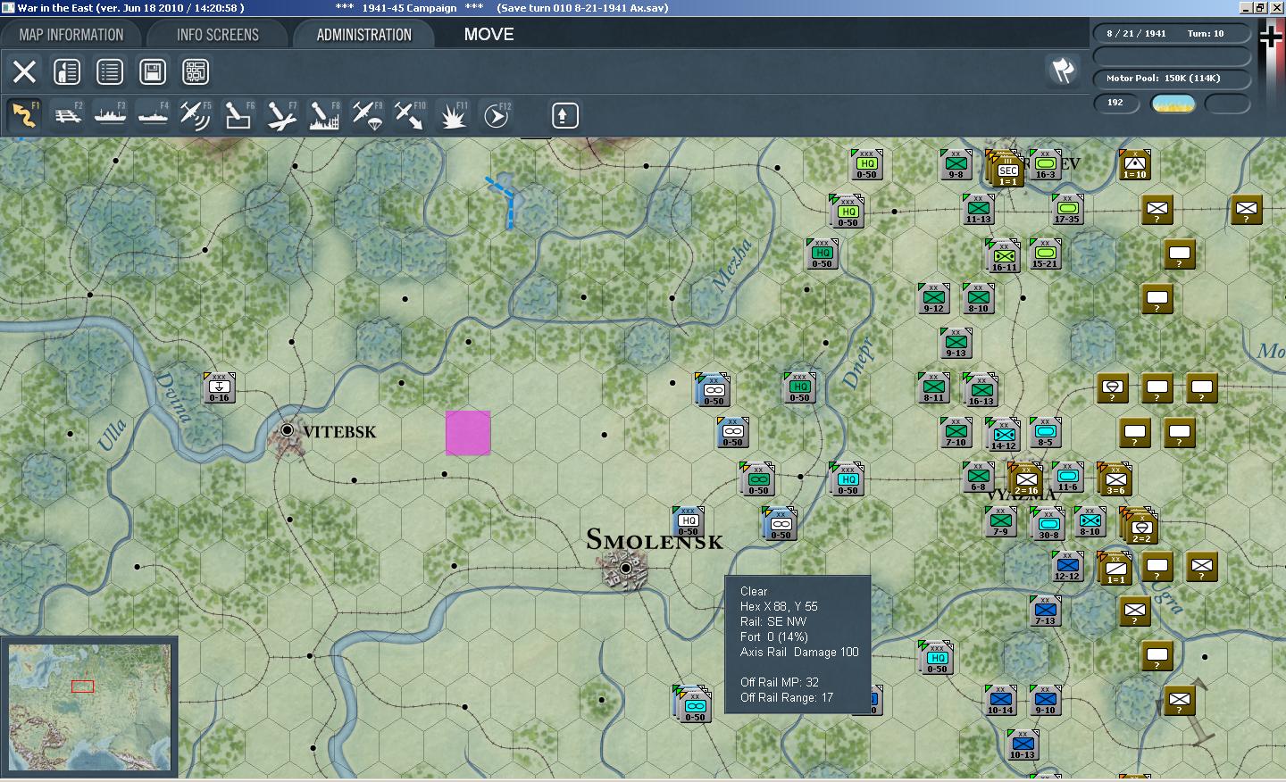This screenshot has width=1286, height=782.
Task: Select the 16-13 infantry unit
Action: coord(981,390)
